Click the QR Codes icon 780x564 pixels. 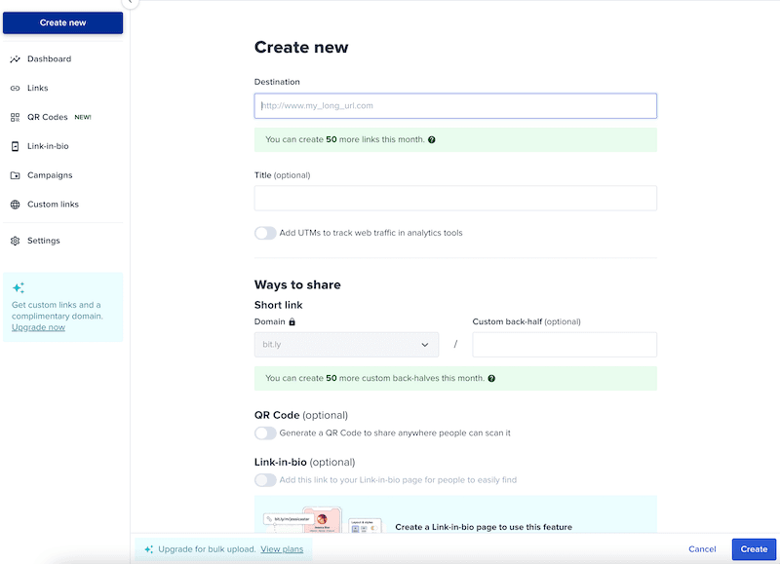coord(18,117)
